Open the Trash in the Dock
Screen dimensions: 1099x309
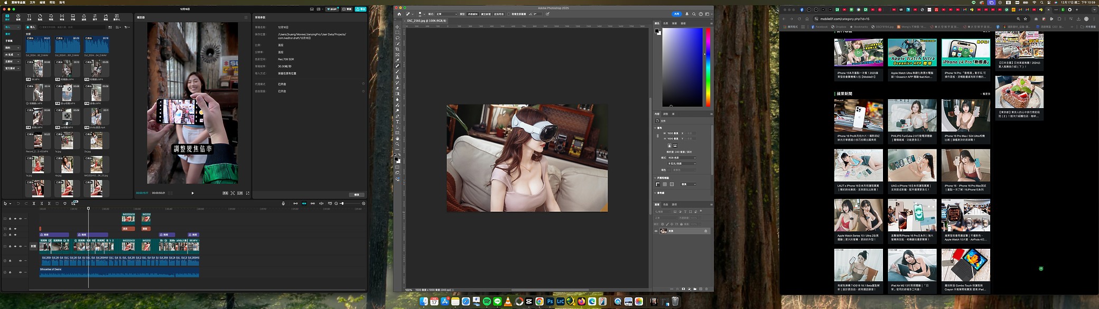(675, 302)
